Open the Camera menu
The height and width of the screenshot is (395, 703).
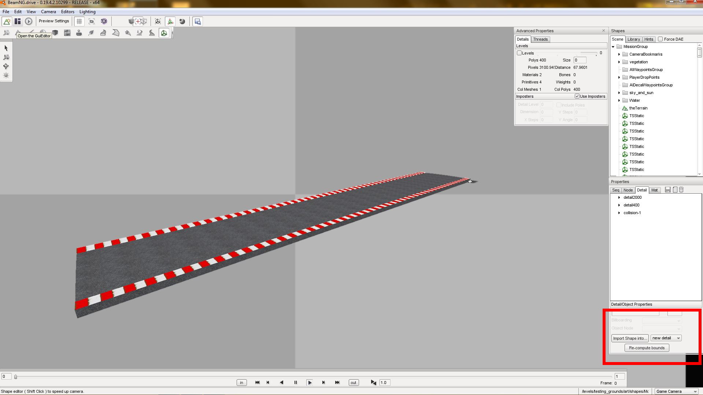point(48,12)
